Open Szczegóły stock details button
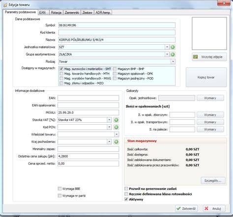The image size is (233, 217). coord(213,181)
